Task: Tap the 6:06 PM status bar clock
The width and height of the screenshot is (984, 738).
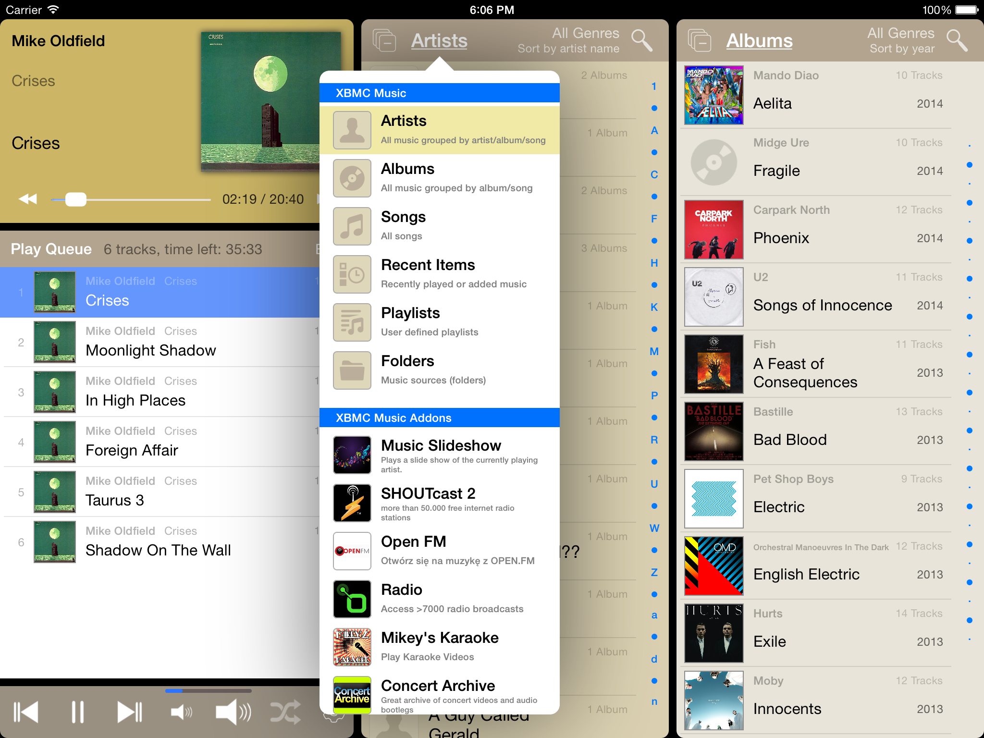Action: pos(492,10)
